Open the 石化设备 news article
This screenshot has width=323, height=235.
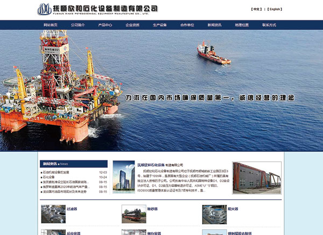pyautogui.click(x=48, y=177)
